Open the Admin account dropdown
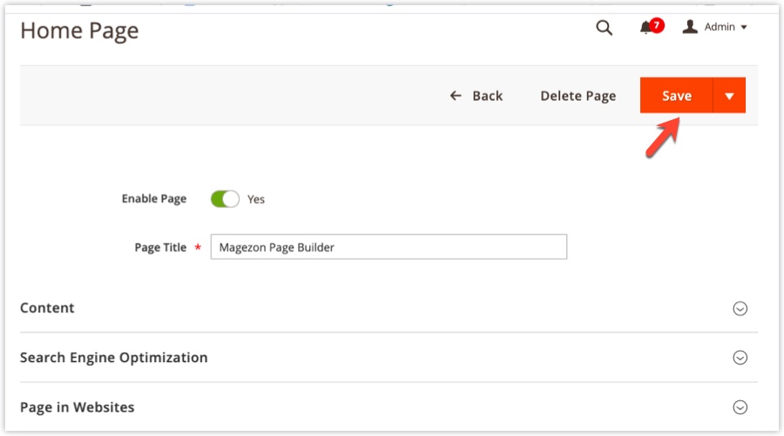The width and height of the screenshot is (784, 436). click(715, 27)
